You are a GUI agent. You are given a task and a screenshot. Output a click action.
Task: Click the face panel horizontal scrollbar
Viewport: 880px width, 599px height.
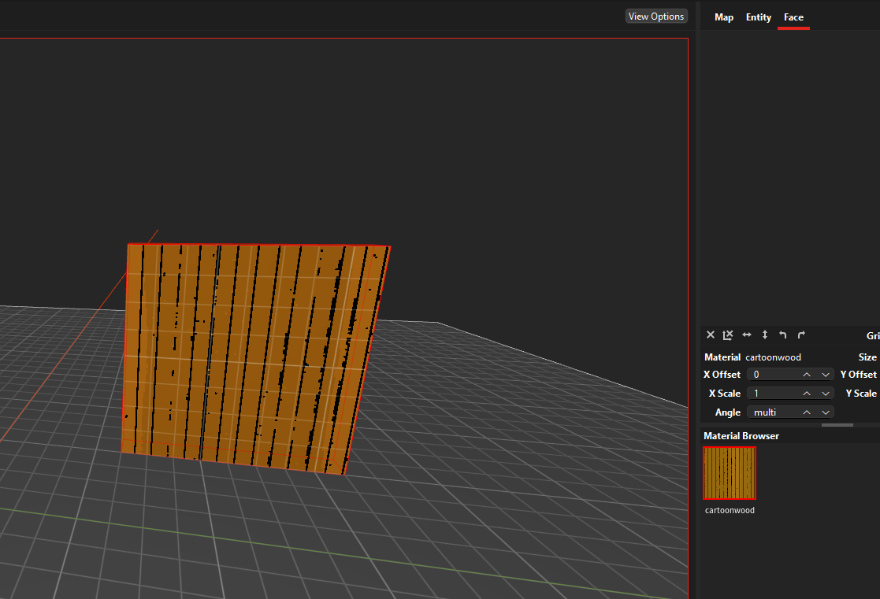click(x=837, y=425)
